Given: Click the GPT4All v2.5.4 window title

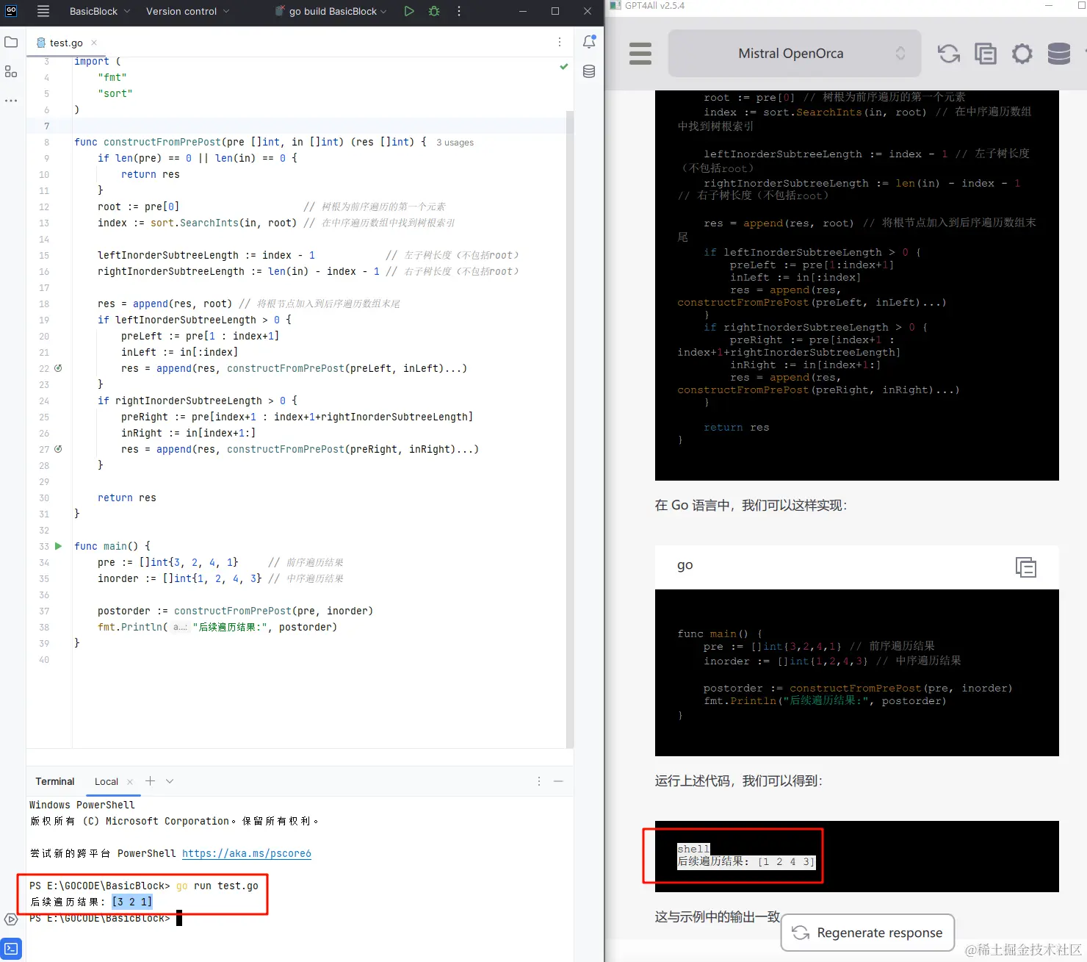Looking at the screenshot, I should coord(654,5).
